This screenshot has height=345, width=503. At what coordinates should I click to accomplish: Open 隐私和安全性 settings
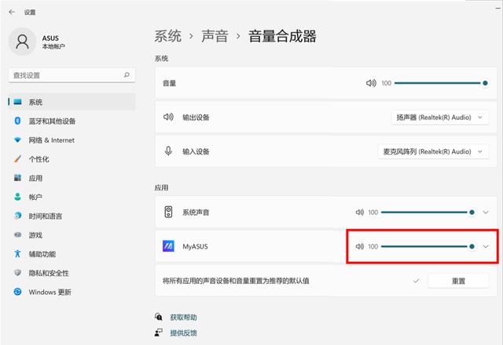pos(72,273)
